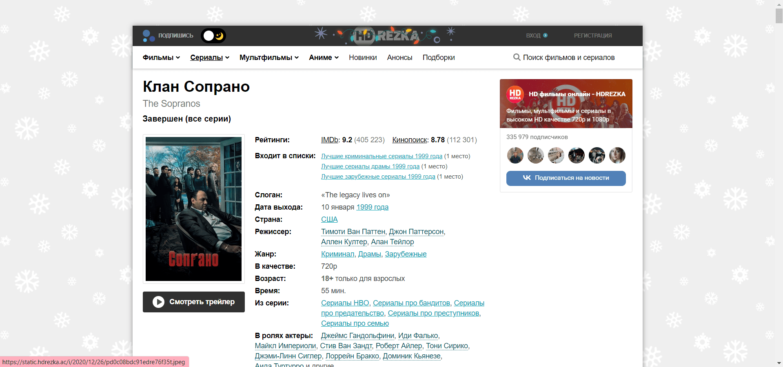Open the third VK subscriber avatar

click(x=556, y=155)
